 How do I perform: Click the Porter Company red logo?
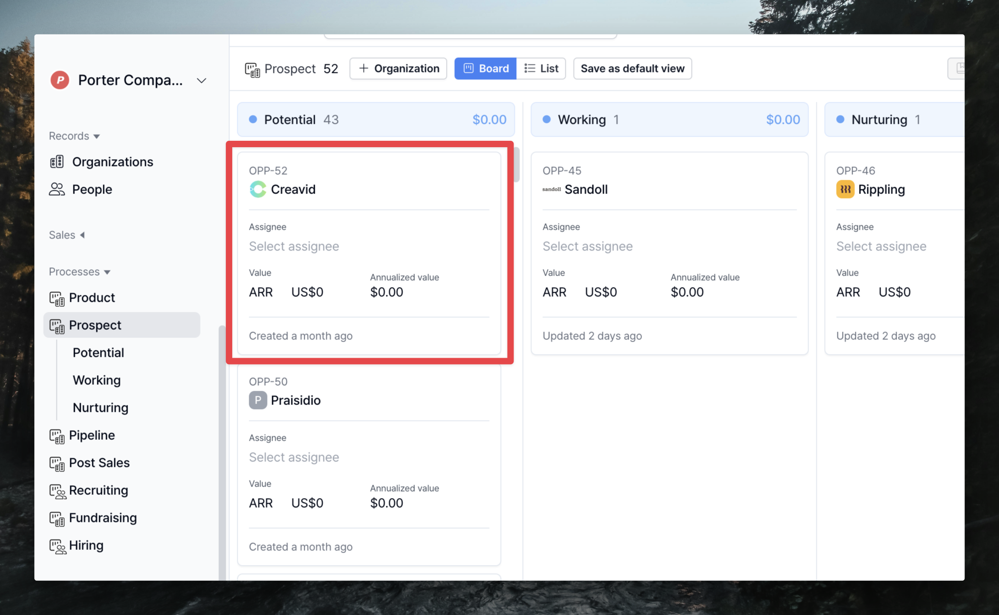[x=60, y=80]
